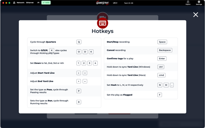
Task: Click the Export icon in top bar
Action: click(x=188, y=3)
